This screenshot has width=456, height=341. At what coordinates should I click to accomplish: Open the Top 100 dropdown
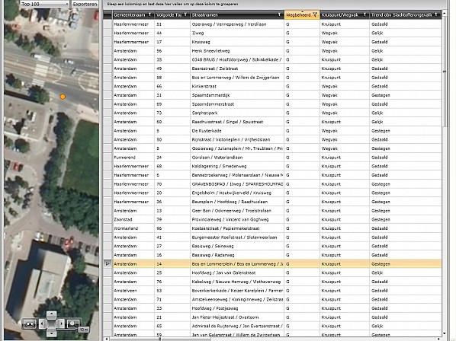point(44,4)
